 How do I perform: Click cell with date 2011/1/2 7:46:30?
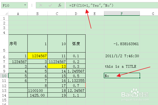coord(122,56)
